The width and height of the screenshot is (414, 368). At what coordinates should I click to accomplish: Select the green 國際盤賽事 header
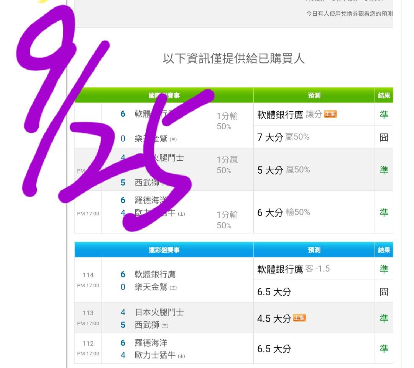pos(164,95)
